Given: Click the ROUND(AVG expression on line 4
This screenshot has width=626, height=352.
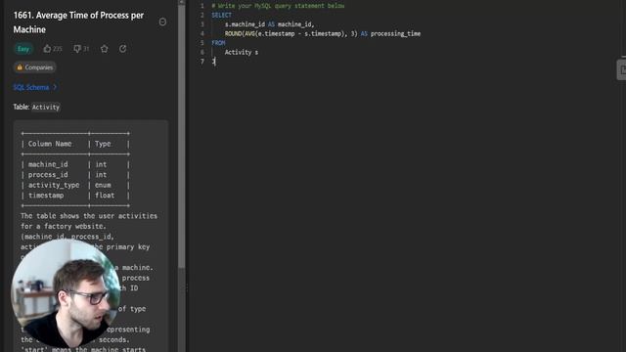Looking at the screenshot, I should click(291, 33).
